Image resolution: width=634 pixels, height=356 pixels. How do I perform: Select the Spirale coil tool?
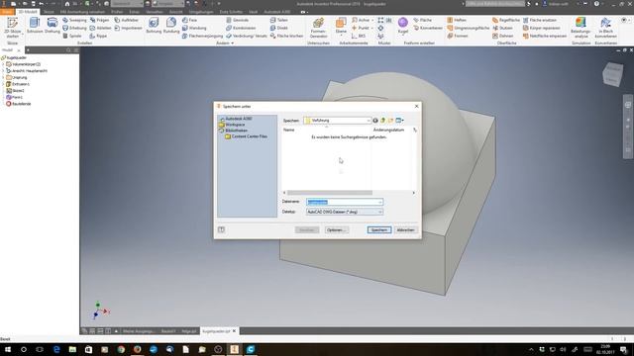pos(72,36)
